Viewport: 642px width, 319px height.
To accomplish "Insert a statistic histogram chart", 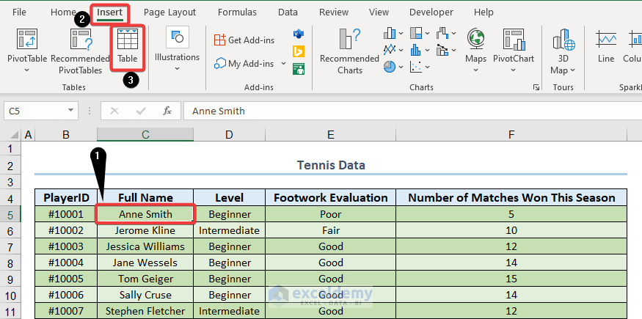I will tap(416, 50).
